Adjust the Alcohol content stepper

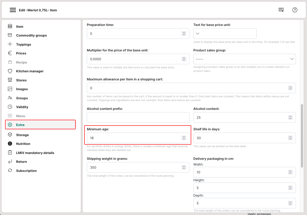(x=290, y=117)
